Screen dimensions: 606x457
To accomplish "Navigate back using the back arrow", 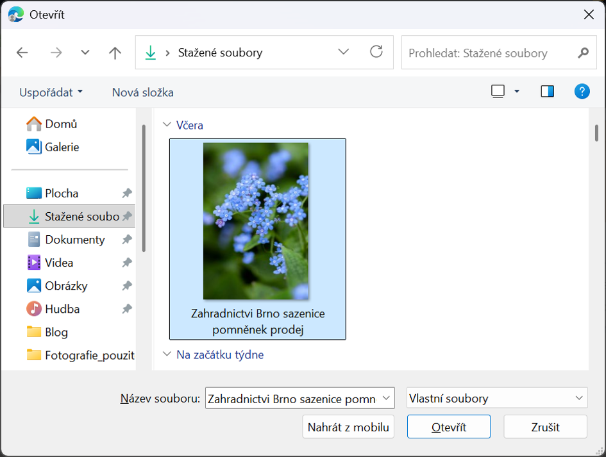I will 22,53.
